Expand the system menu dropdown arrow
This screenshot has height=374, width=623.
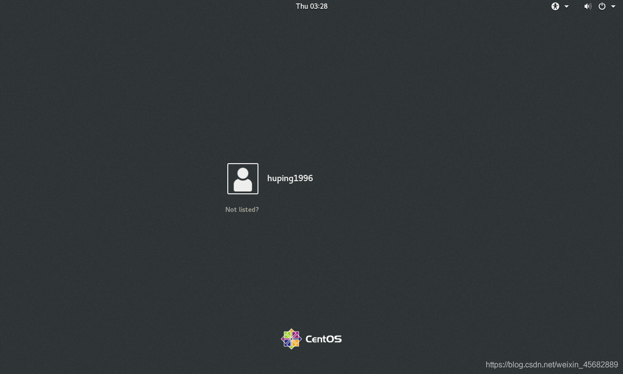[613, 6]
